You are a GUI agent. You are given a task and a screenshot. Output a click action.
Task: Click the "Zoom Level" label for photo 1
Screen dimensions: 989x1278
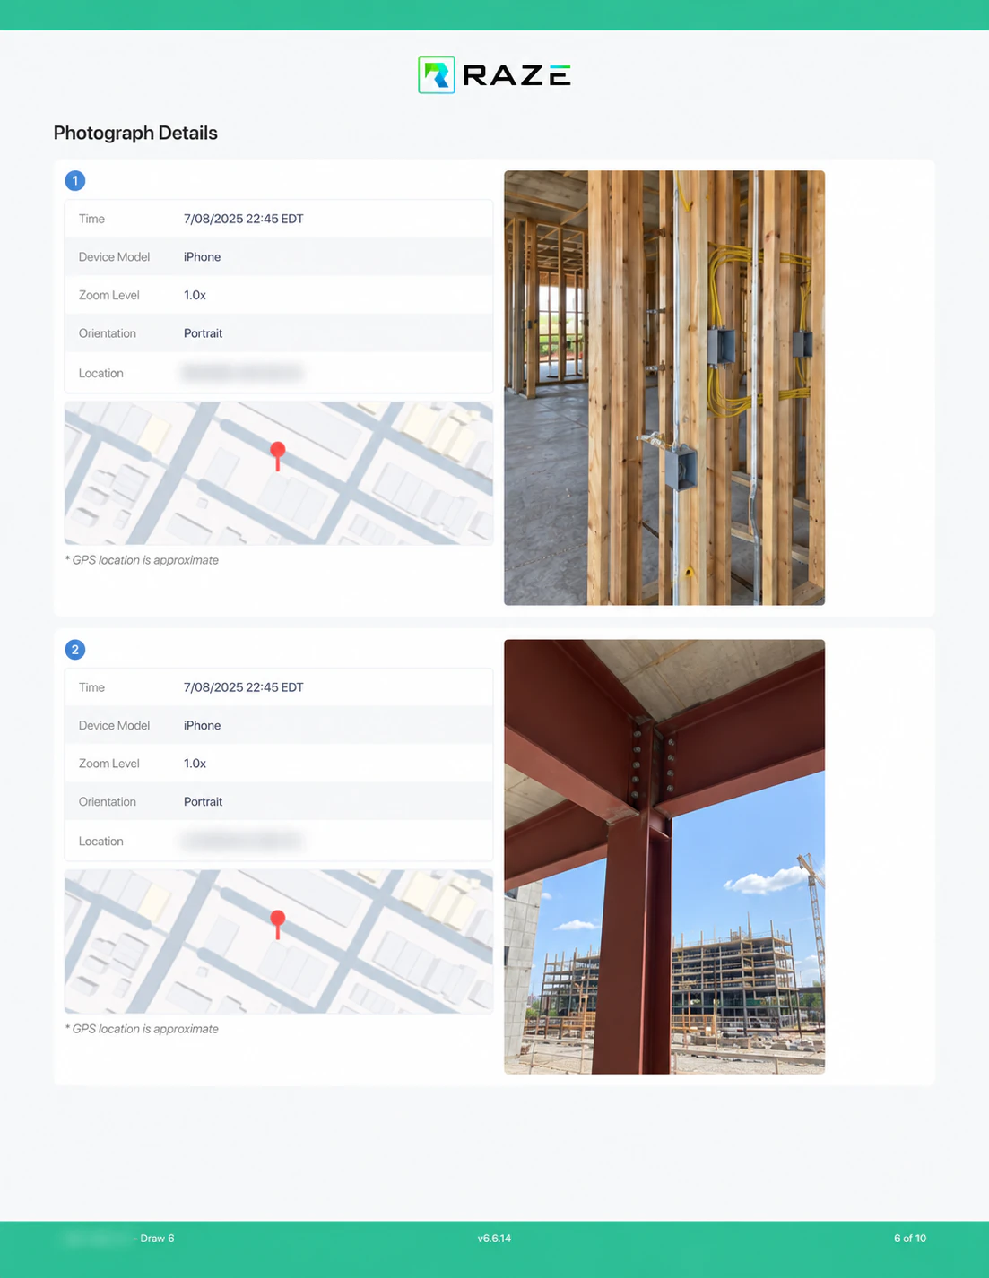point(109,295)
